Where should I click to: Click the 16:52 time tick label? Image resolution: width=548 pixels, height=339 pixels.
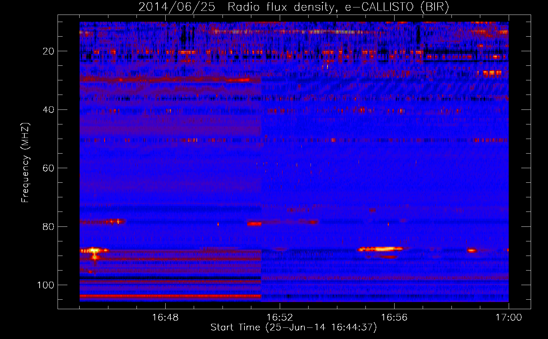click(280, 318)
